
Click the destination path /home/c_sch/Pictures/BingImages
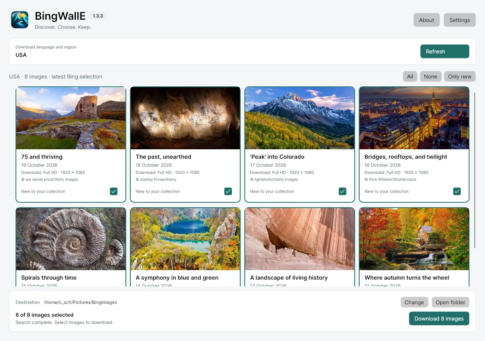[80, 302]
